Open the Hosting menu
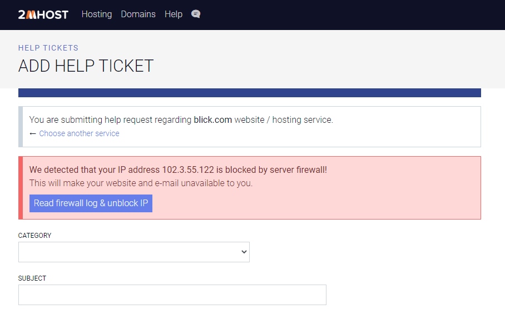 pos(97,14)
